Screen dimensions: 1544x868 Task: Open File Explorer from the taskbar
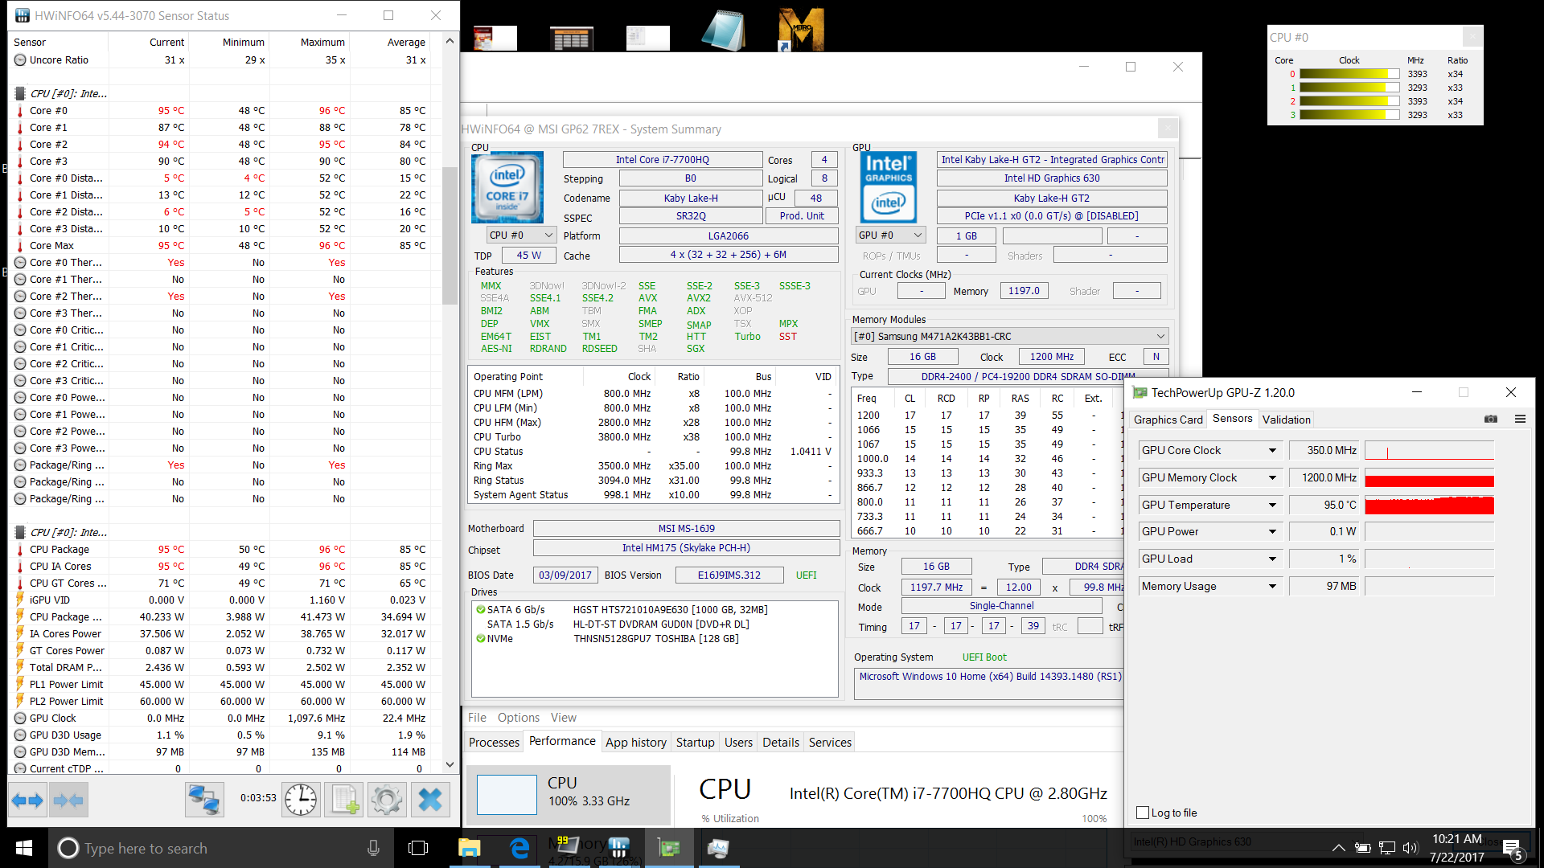469,848
